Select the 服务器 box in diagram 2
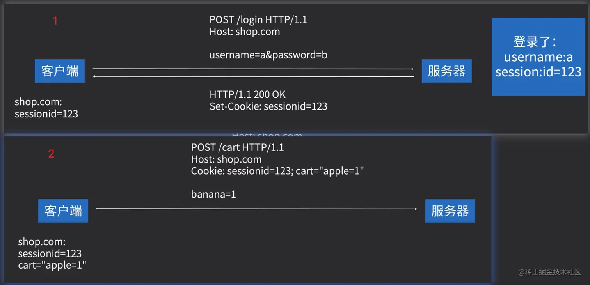Screen dimensions: 590x285 pyautogui.click(x=450, y=211)
